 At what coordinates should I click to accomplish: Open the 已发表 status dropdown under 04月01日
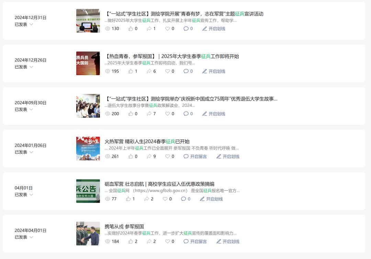tap(24, 195)
